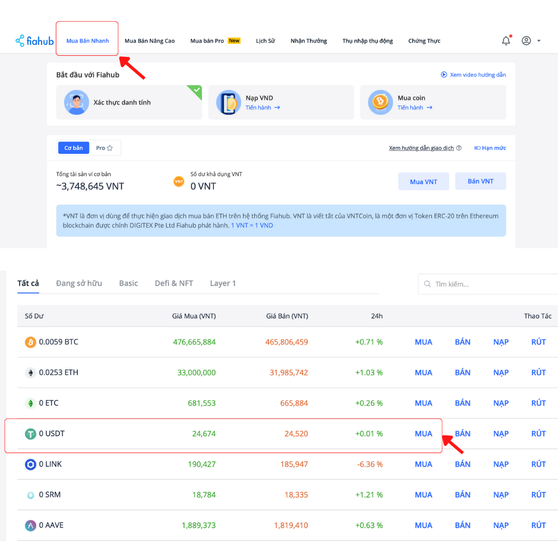Open the Mua Bán Nâng Cao menu

[x=149, y=41]
